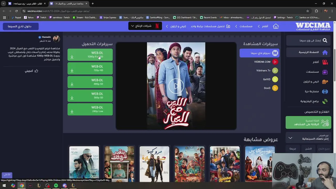Open Copilot from the taskbar
This screenshot has width=336, height=189.
(13, 186)
